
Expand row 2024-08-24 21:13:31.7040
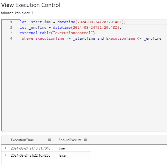coord(5,148)
